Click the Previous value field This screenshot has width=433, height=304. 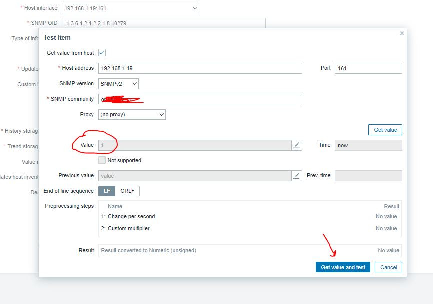point(195,175)
